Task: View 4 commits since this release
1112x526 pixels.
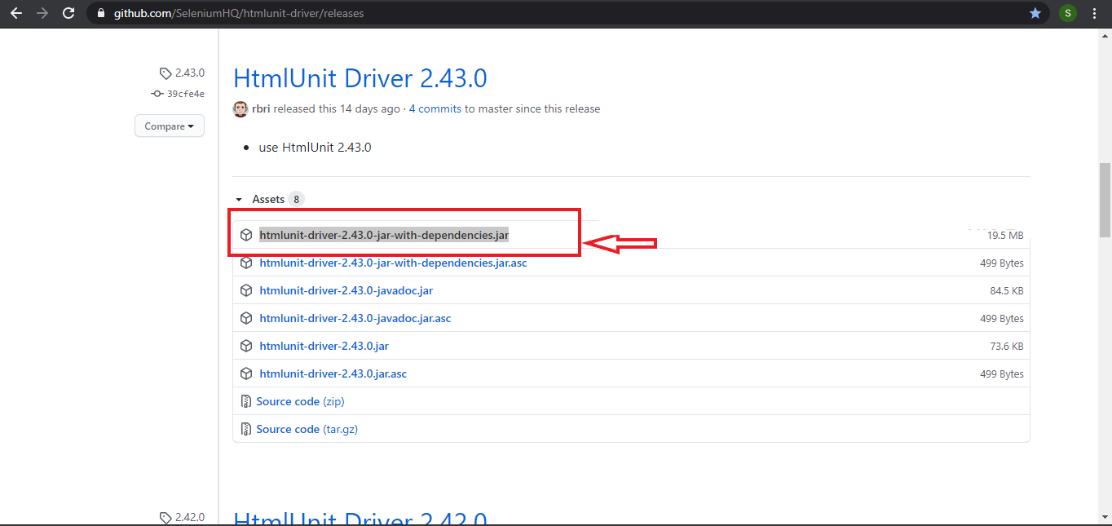Action: point(435,108)
